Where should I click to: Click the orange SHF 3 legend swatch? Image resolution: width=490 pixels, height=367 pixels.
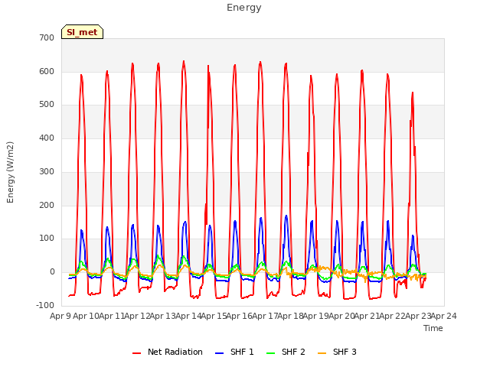[x=322, y=353]
